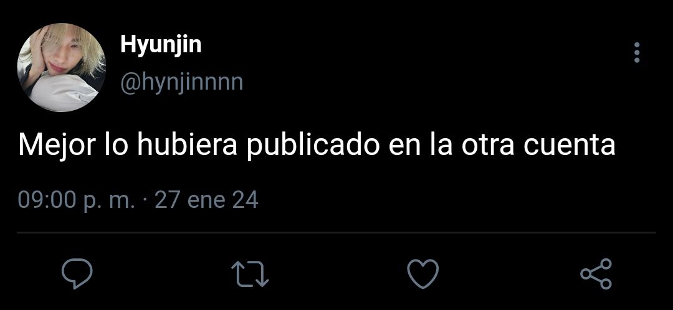This screenshot has width=673, height=310.
Task: Expand tweet actions with vertical dots
Action: coord(637,53)
